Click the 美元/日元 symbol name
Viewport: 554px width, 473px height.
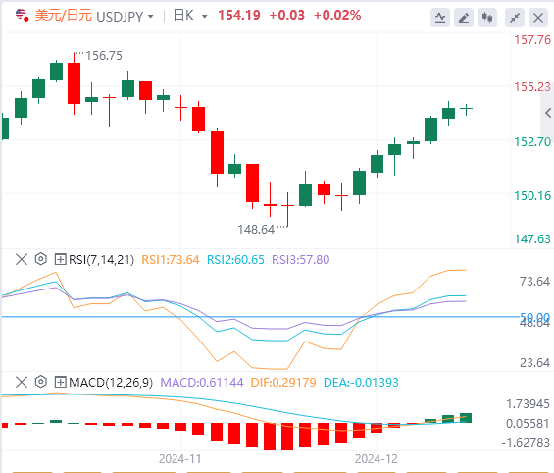(64, 16)
